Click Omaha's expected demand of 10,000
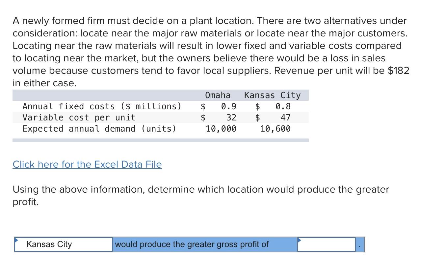Image resolution: width=447 pixels, height=275 pixels. [221, 129]
